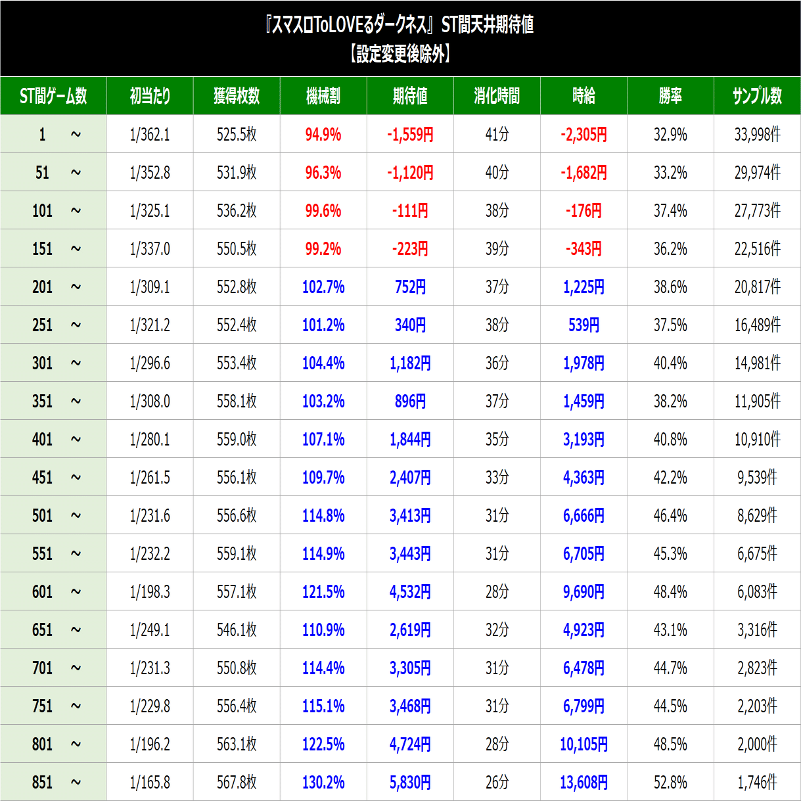Click the 1/321.2 cell
This screenshot has width=801, height=801.
(x=150, y=325)
